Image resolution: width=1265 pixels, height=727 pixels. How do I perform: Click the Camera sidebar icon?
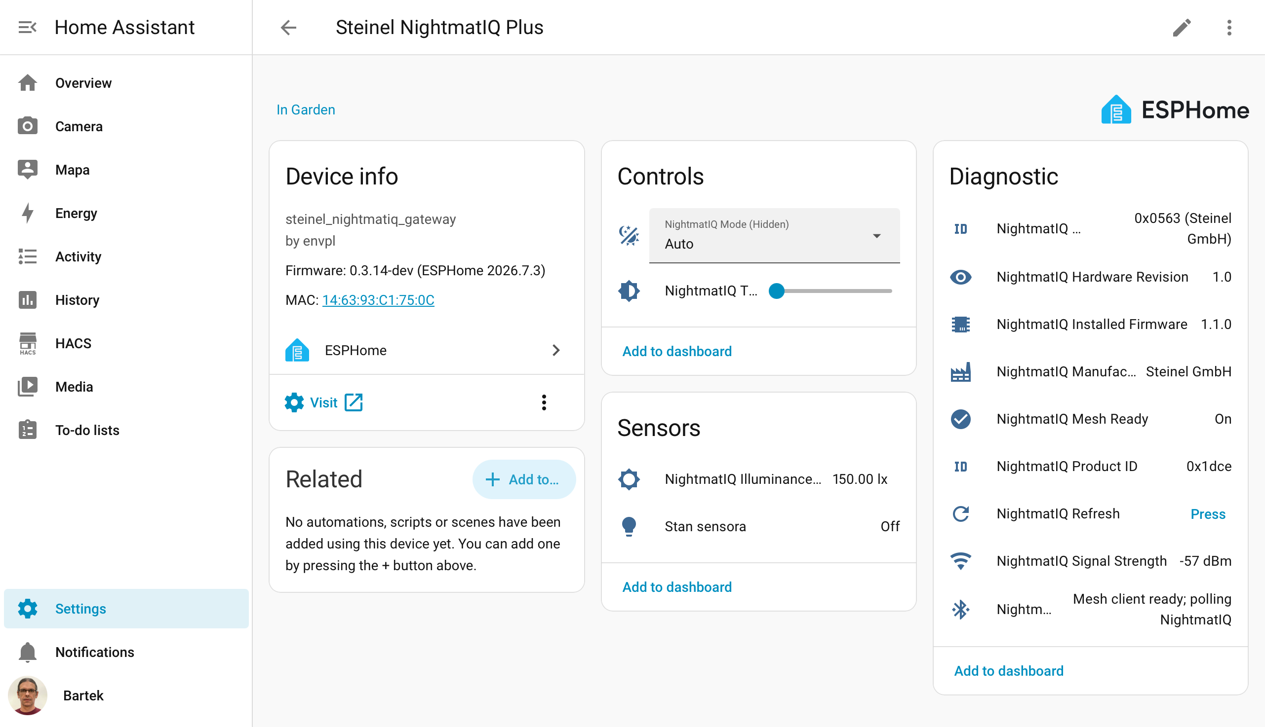pyautogui.click(x=28, y=126)
